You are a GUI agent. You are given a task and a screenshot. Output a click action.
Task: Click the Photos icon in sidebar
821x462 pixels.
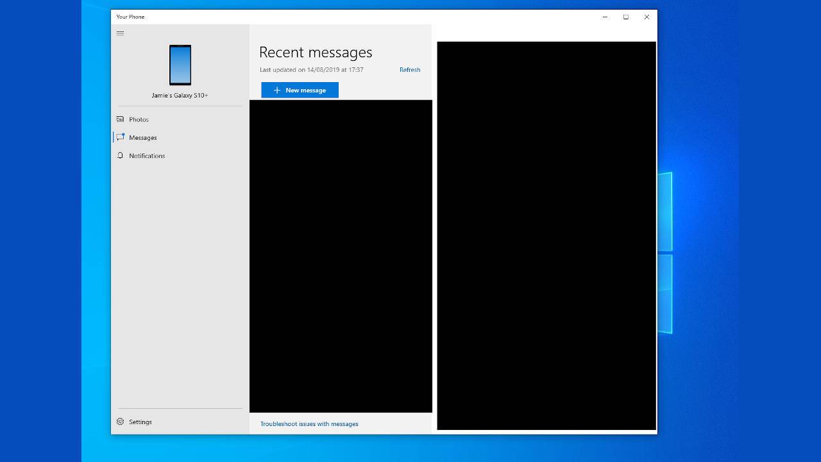[x=120, y=119]
